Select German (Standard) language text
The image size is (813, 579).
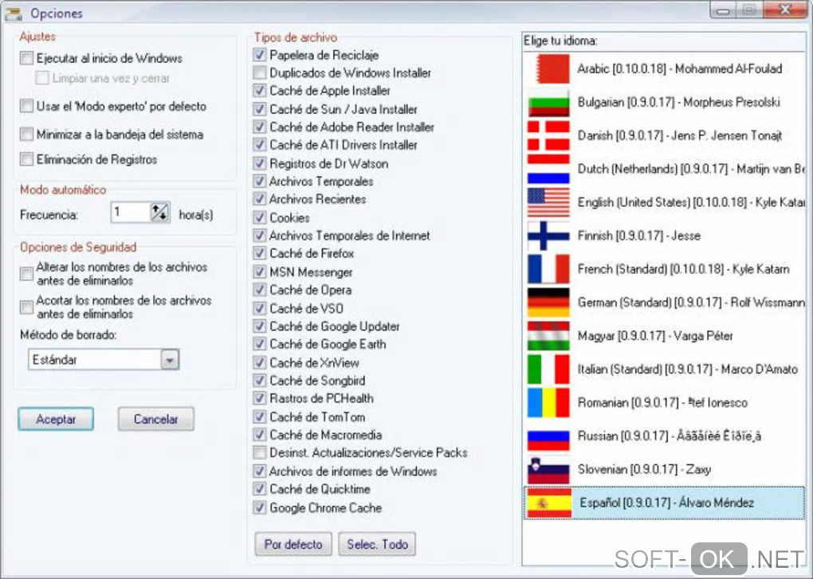(x=690, y=303)
